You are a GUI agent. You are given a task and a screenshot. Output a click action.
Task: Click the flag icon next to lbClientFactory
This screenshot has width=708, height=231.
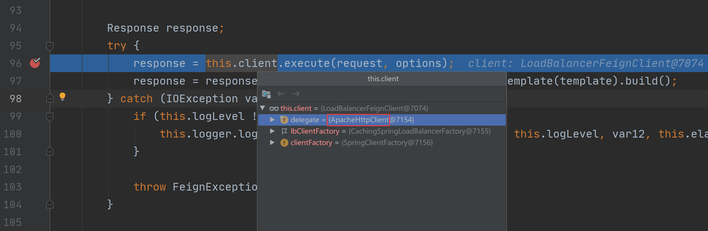coord(284,131)
